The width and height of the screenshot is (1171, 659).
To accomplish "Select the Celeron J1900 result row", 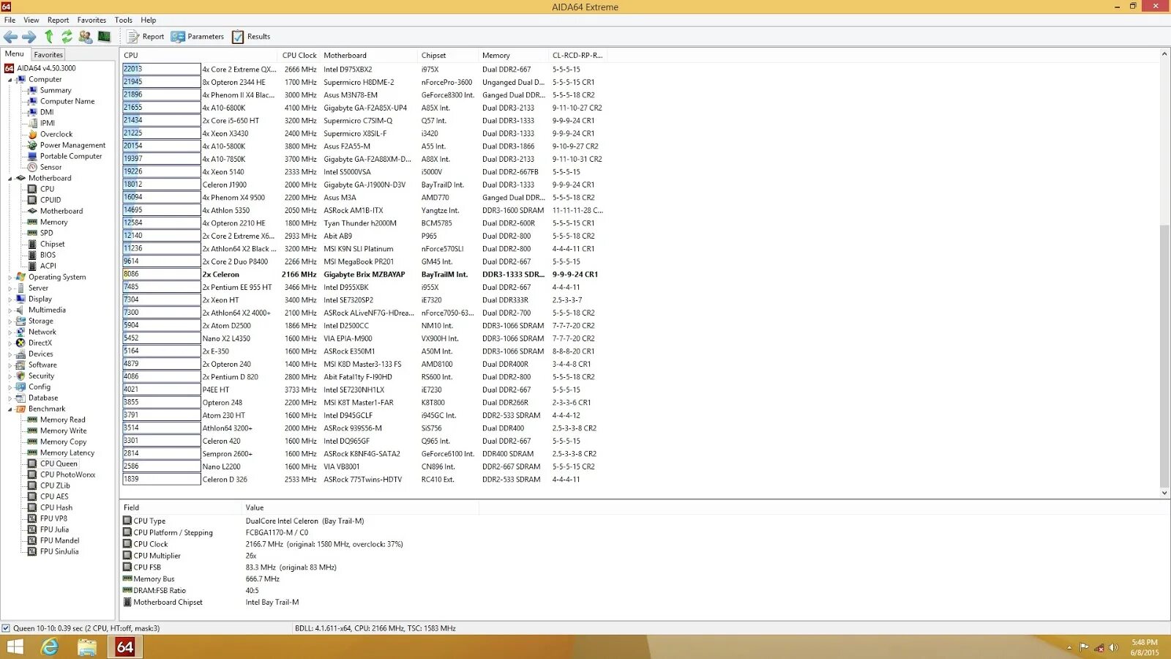I will point(363,185).
